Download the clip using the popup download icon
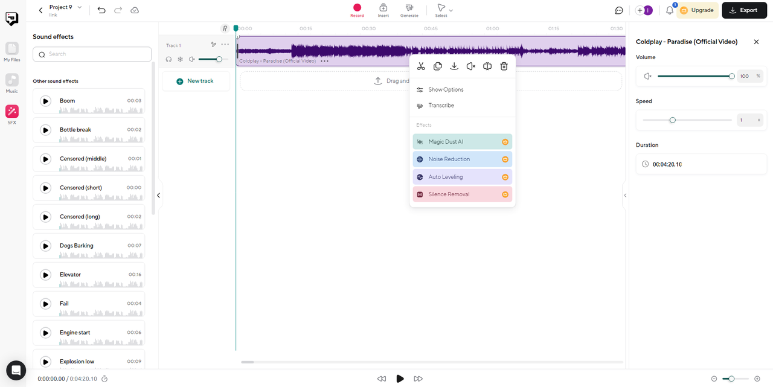This screenshot has width=773, height=387. [x=454, y=66]
